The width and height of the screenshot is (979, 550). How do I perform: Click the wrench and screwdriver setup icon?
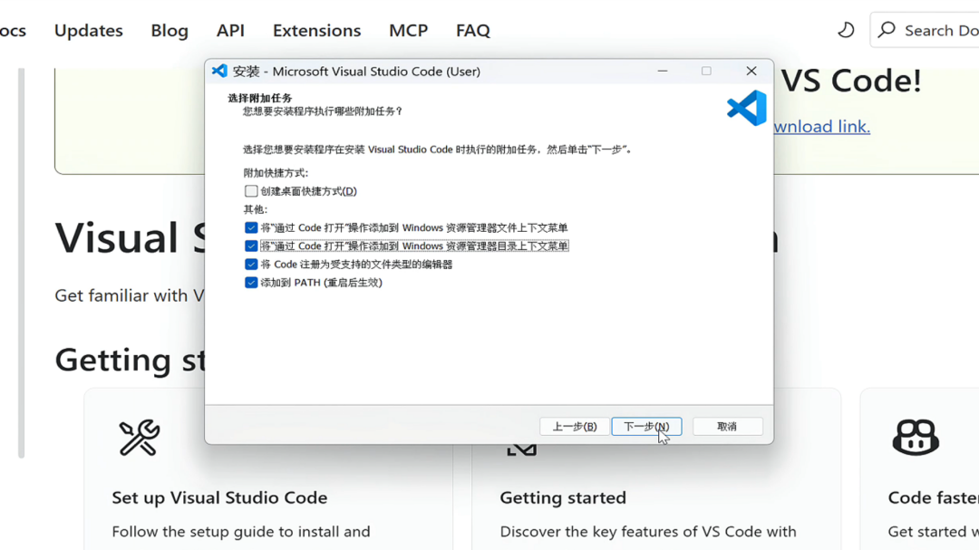pos(139,437)
